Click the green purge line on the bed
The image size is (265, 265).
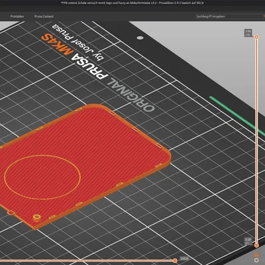[237, 116]
